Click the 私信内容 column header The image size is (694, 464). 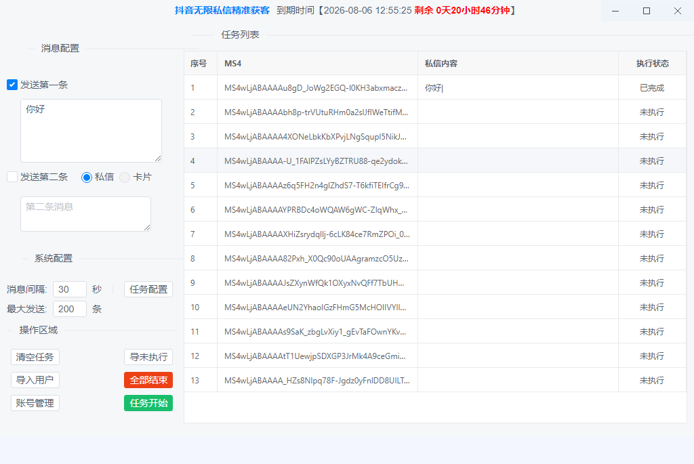pyautogui.click(x=518, y=63)
